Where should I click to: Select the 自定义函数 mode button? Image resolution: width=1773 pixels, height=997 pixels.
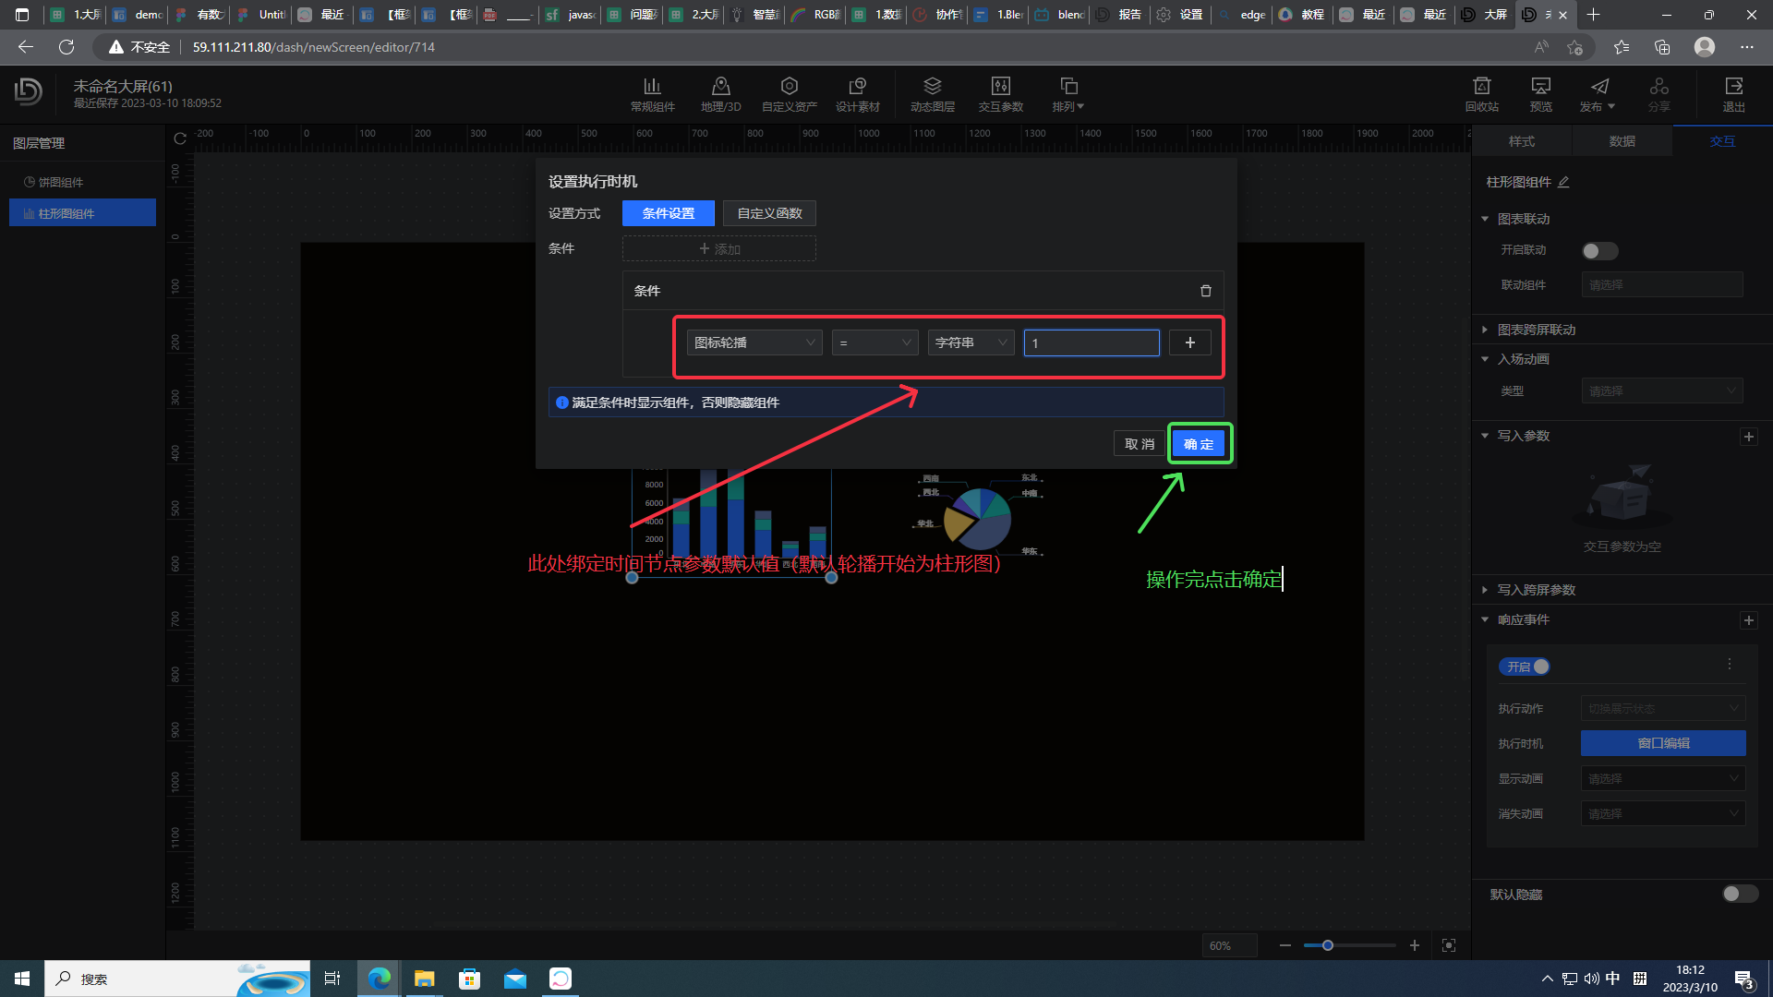click(x=769, y=213)
